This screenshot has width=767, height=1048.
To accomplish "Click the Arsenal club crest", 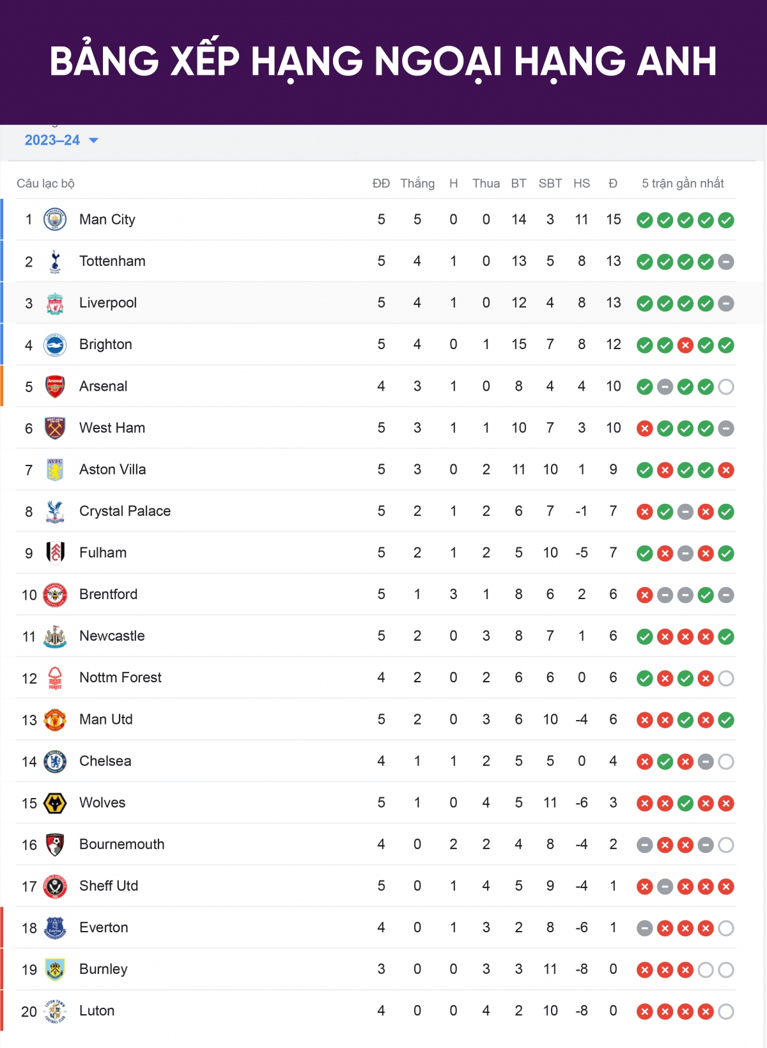I will [55, 386].
